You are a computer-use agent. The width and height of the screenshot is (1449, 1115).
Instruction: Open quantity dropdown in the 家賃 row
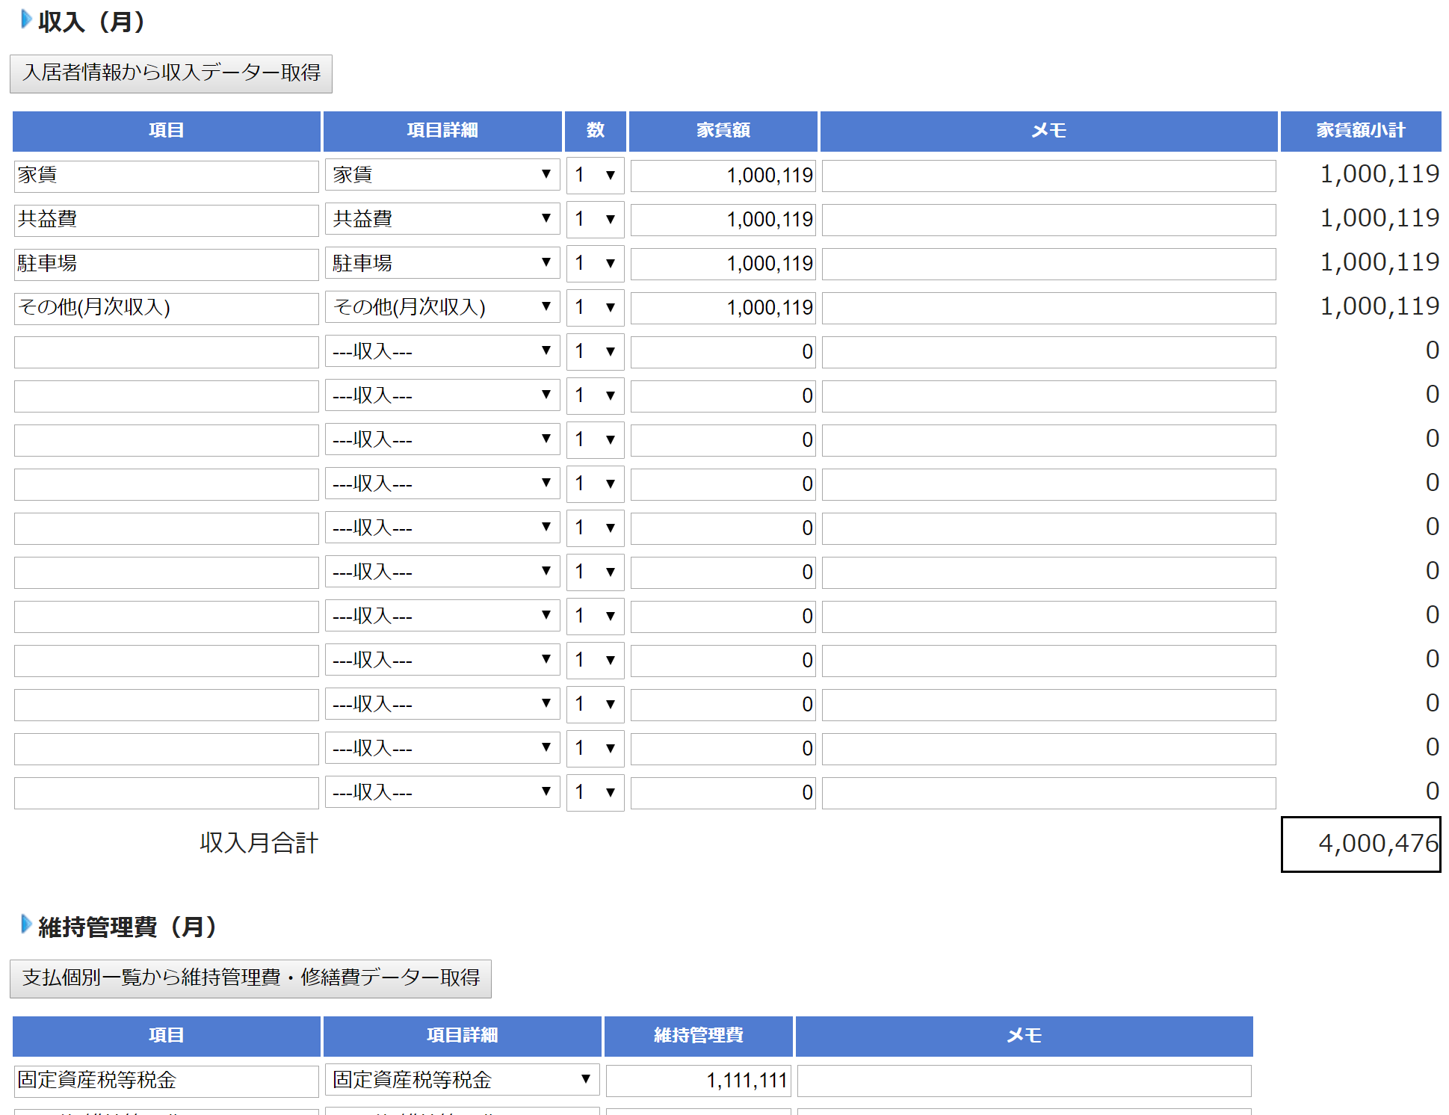click(x=595, y=175)
